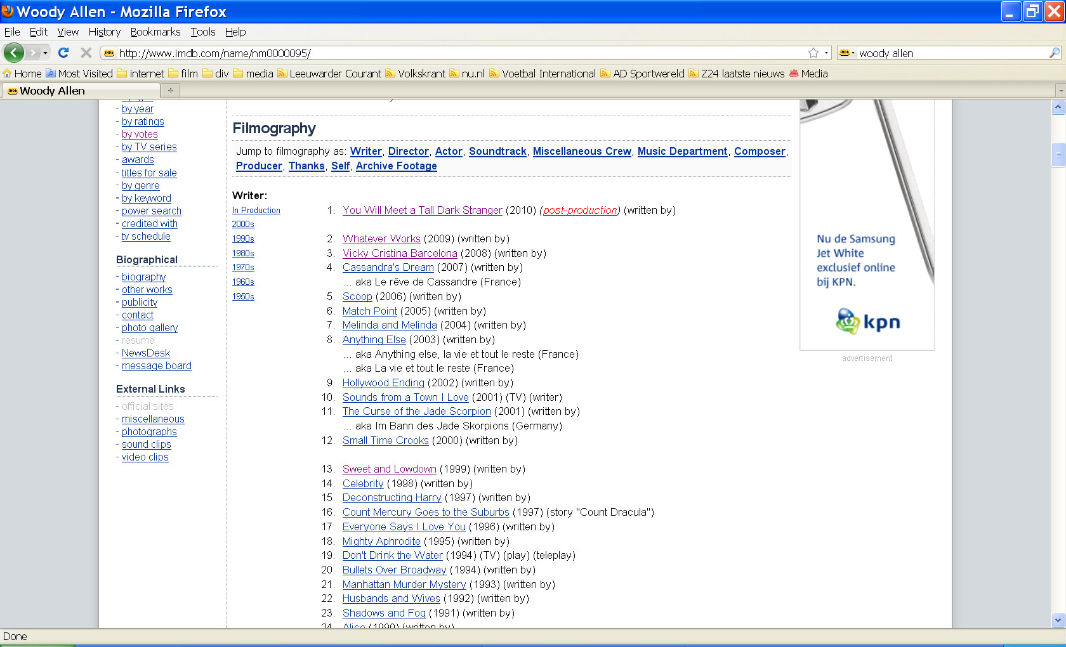Click the 1990s decade filter link
The image size is (1066, 647).
coord(243,239)
